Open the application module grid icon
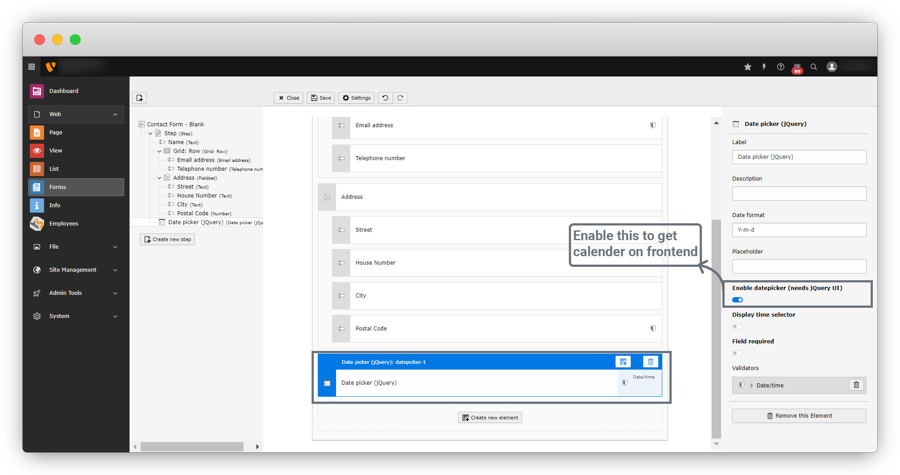Viewport: 900px width, 475px height. click(32, 67)
